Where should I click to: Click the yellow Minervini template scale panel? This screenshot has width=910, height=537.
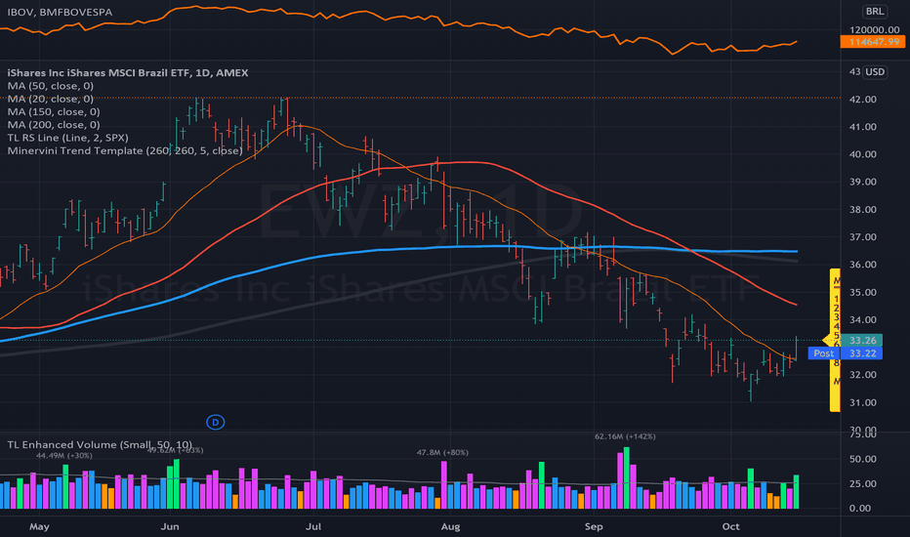pyautogui.click(x=835, y=340)
